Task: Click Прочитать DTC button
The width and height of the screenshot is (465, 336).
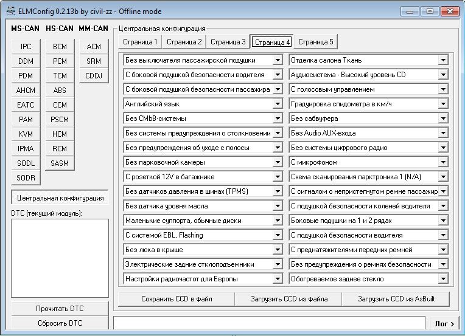Action: tap(60, 309)
